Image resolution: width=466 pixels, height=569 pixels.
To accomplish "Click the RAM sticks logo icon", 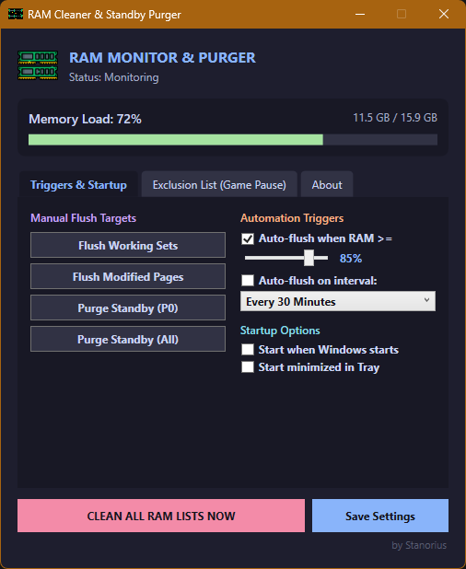I will 38,65.
